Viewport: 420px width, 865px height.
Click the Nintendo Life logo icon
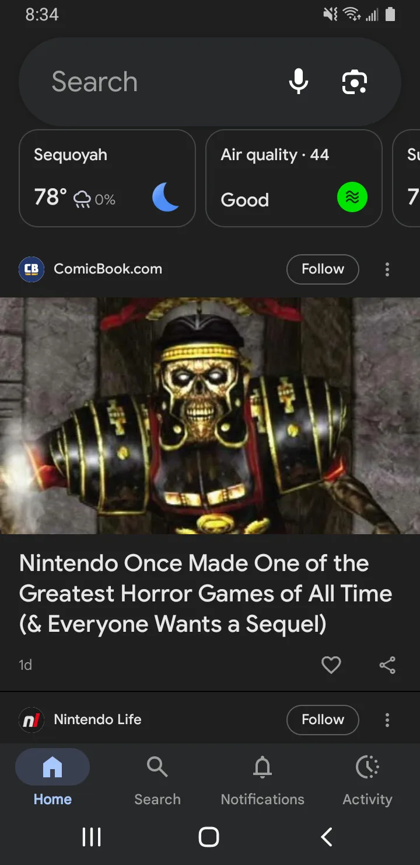click(32, 719)
